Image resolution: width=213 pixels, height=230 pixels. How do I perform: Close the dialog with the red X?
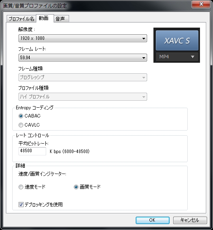201,4
